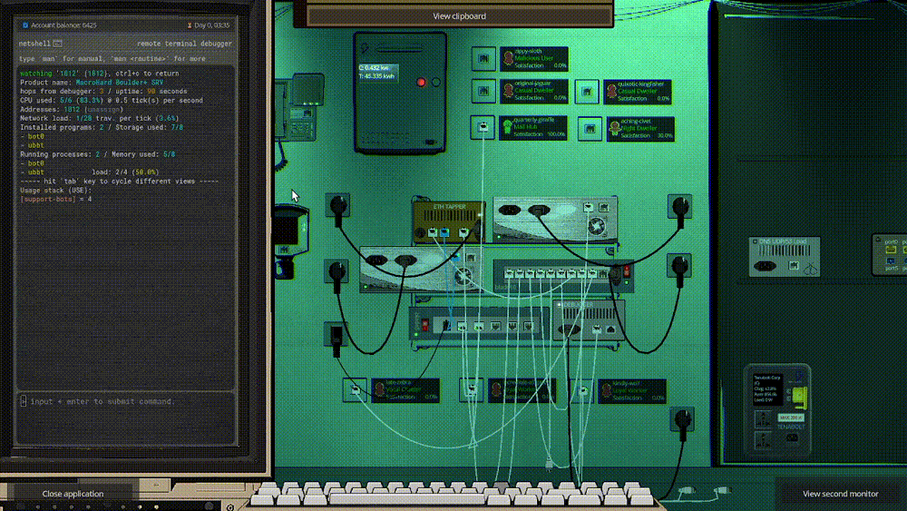Select the kindly-wolf tenant card
This screenshot has height=511, width=907.
[x=632, y=391]
